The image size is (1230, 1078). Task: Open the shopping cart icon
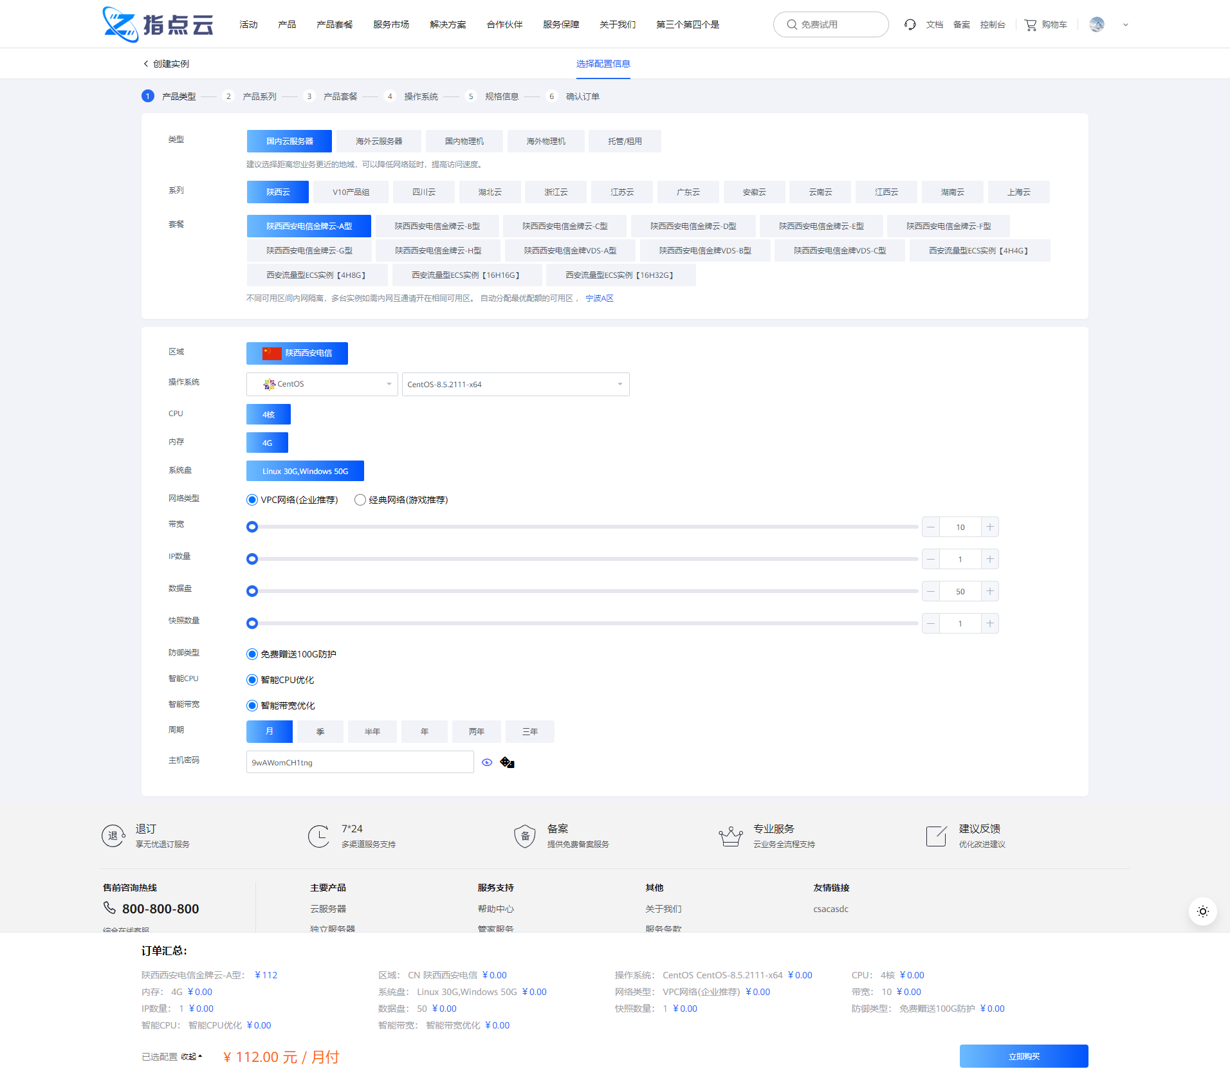coord(1031,24)
